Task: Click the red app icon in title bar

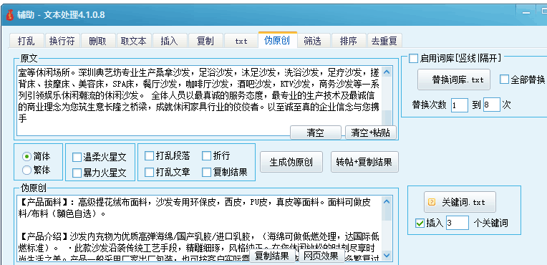Action: 9,14
